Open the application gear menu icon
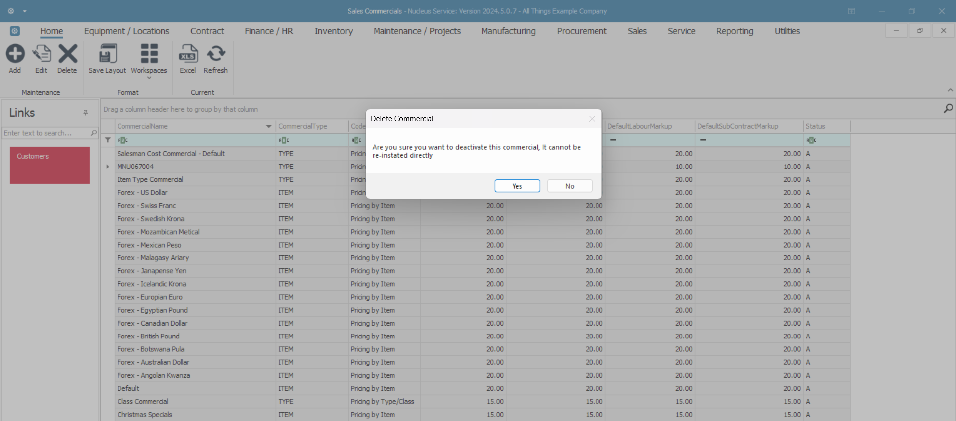This screenshot has width=956, height=421. pos(11,11)
